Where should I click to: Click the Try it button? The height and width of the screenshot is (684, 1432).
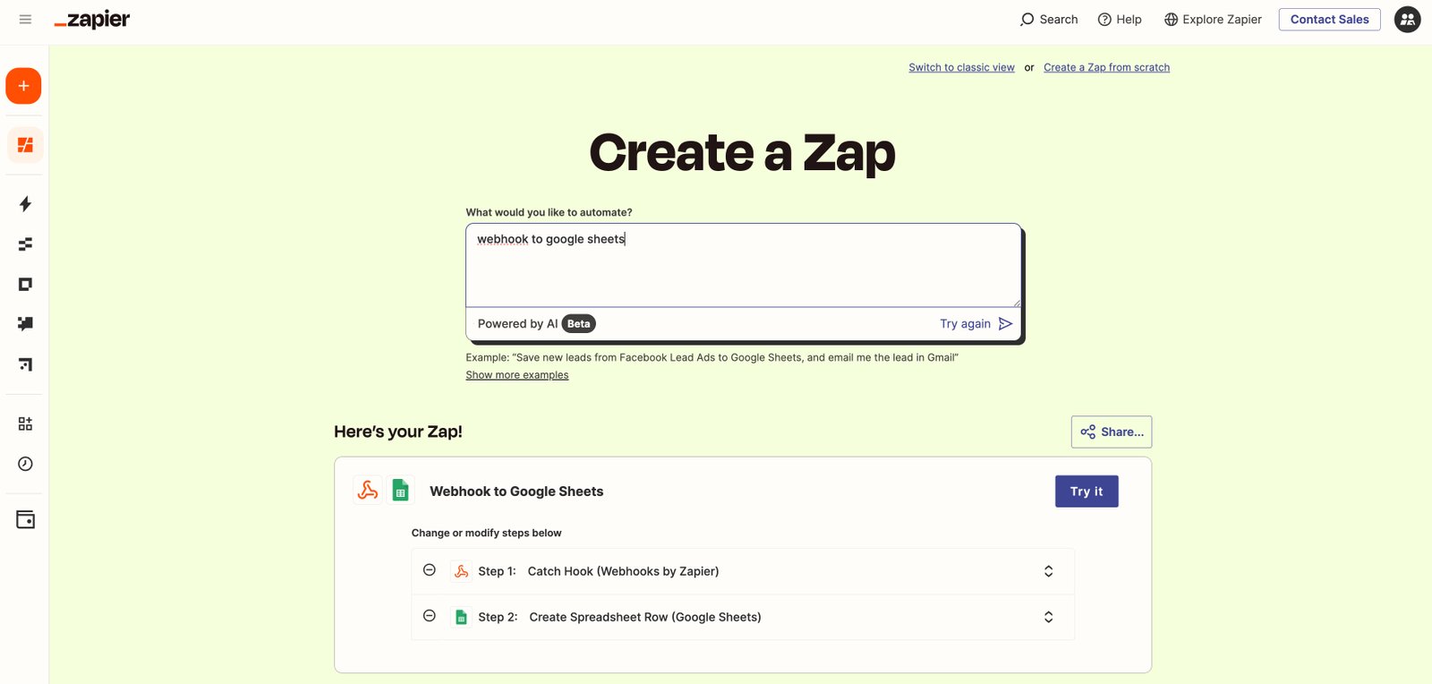click(x=1087, y=492)
